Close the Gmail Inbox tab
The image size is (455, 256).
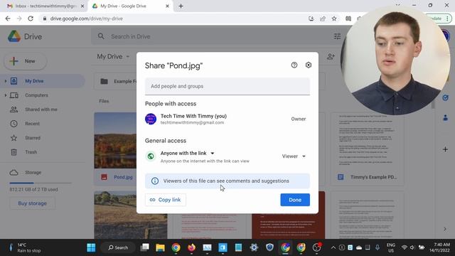click(82, 6)
